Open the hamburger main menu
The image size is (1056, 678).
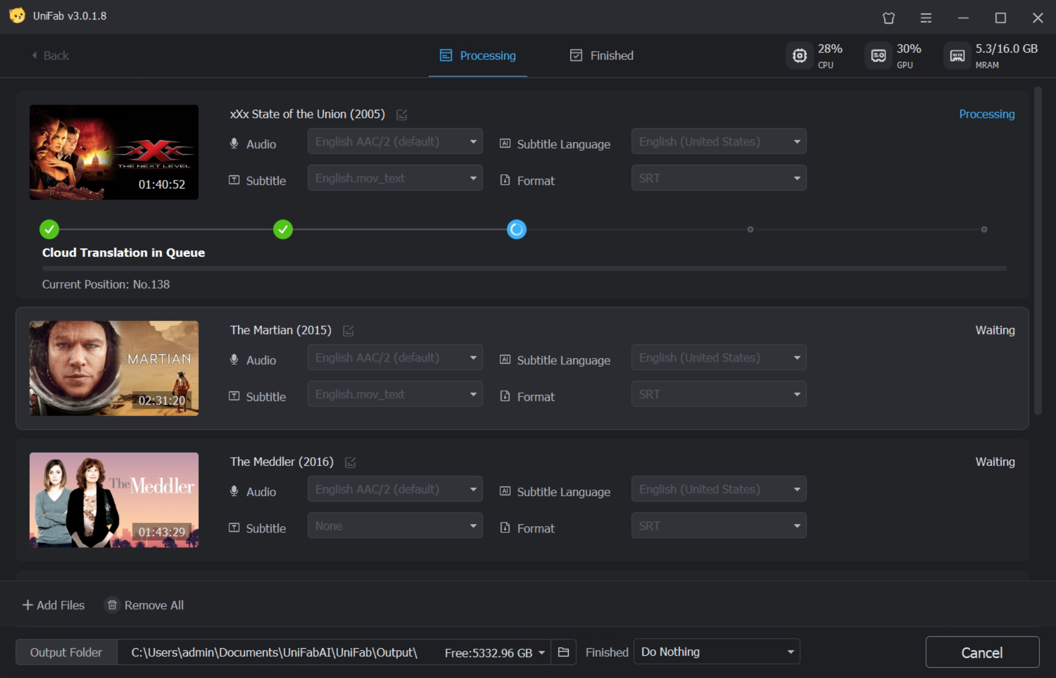click(x=926, y=18)
